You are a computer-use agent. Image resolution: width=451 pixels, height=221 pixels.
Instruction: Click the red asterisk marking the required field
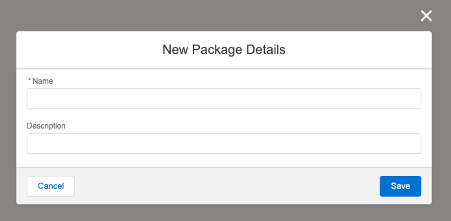(30, 79)
